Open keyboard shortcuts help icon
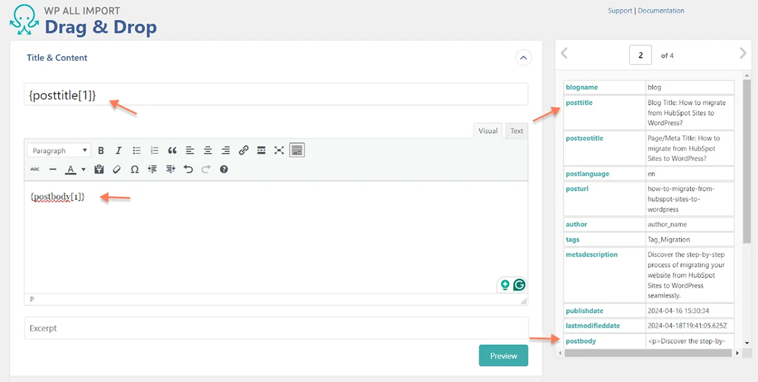 click(224, 169)
